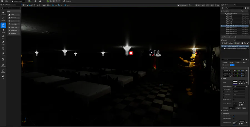Open the Outliner filter dropdown
Image resolution: width=250 pixels, height=127 pixels.
click(x=223, y=8)
